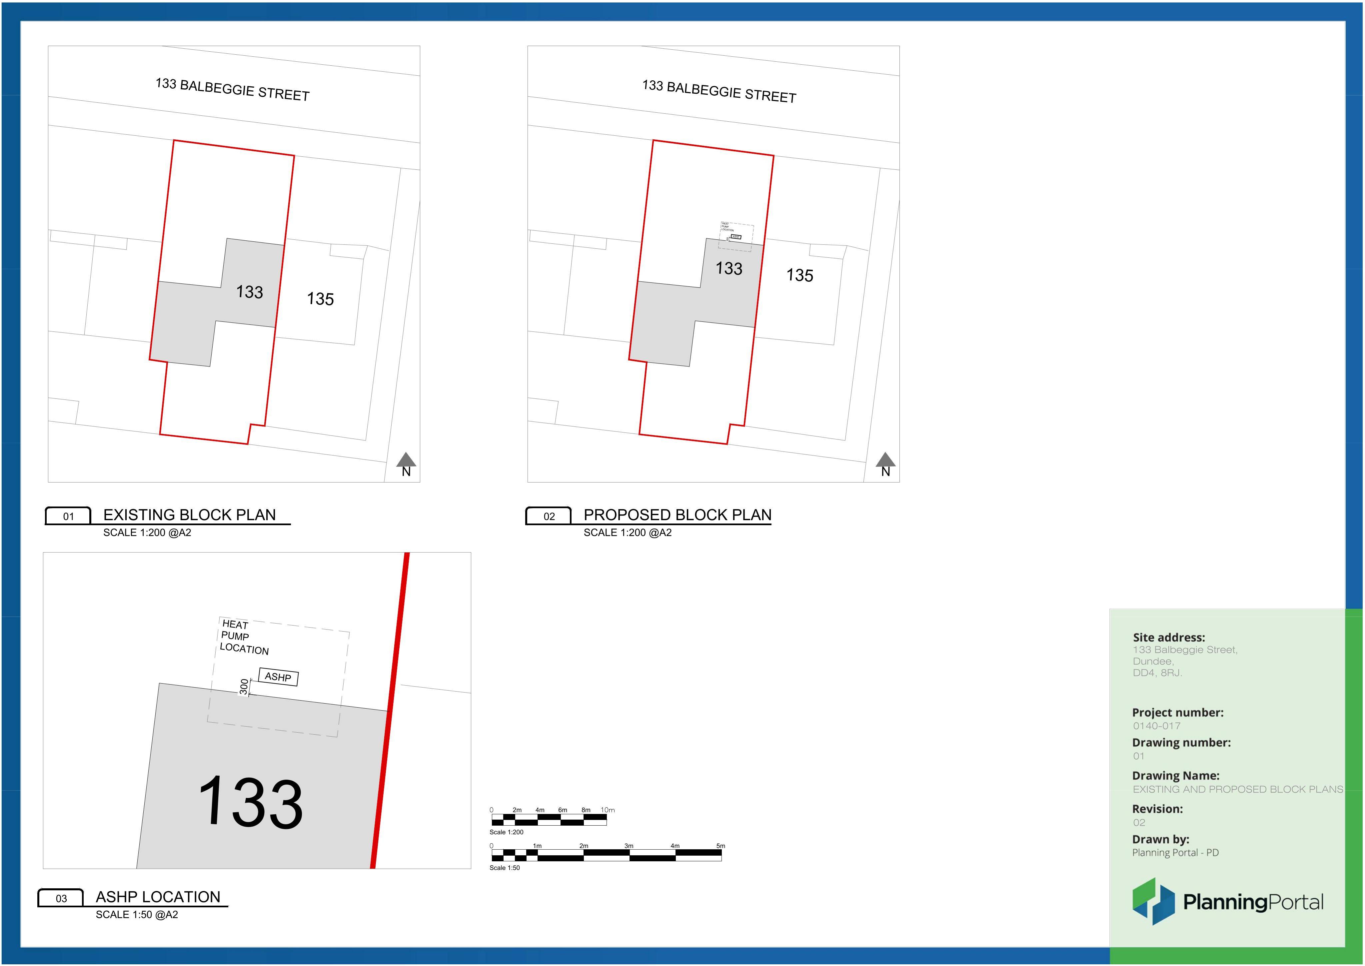Click 'SCALE 1:200 @A2' under Existing Block Plan

147,533
